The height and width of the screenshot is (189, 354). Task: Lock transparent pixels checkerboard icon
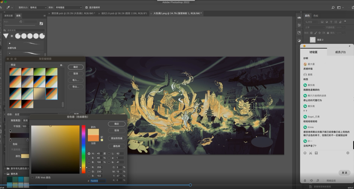click(311, 33)
